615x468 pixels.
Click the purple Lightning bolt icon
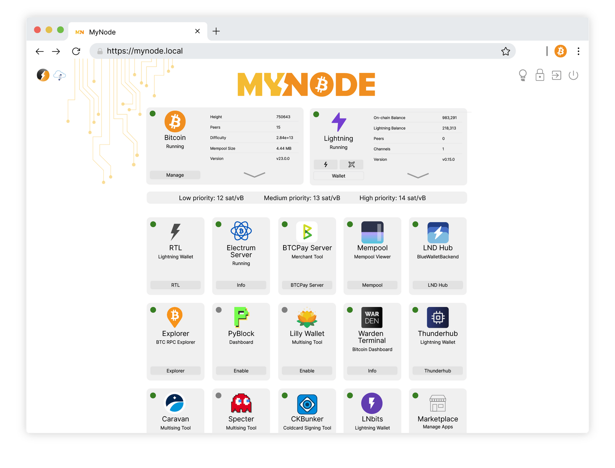click(x=339, y=122)
